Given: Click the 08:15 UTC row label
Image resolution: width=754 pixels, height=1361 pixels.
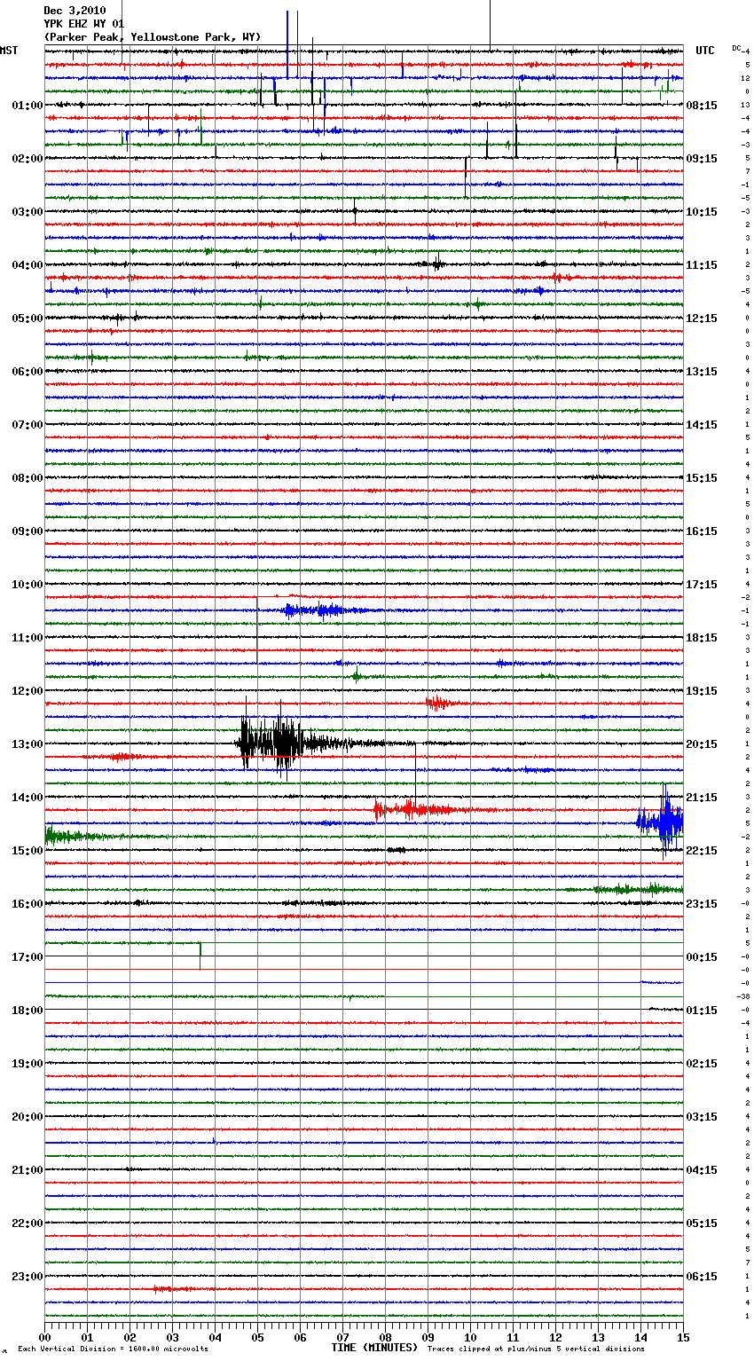Looking at the screenshot, I should pyautogui.click(x=702, y=106).
